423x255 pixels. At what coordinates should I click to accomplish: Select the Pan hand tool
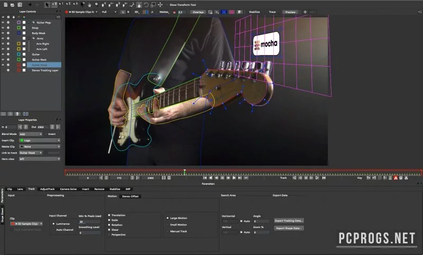click(x=89, y=5)
